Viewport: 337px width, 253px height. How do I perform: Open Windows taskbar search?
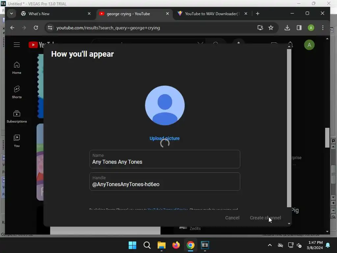pos(147,245)
